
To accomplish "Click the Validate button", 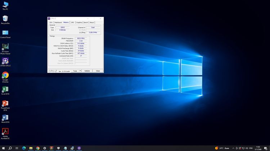I will (x=87, y=71).
